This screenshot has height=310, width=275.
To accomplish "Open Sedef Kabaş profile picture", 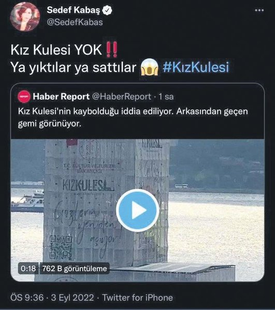I will pyautogui.click(x=25, y=17).
